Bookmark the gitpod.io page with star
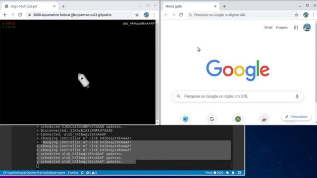Image resolution: width=317 pixels, height=178 pixels. [x=137, y=15]
